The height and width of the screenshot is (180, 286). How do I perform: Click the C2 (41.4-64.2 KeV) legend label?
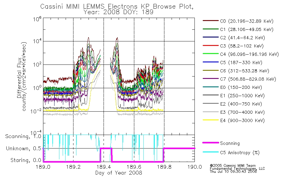243,38
